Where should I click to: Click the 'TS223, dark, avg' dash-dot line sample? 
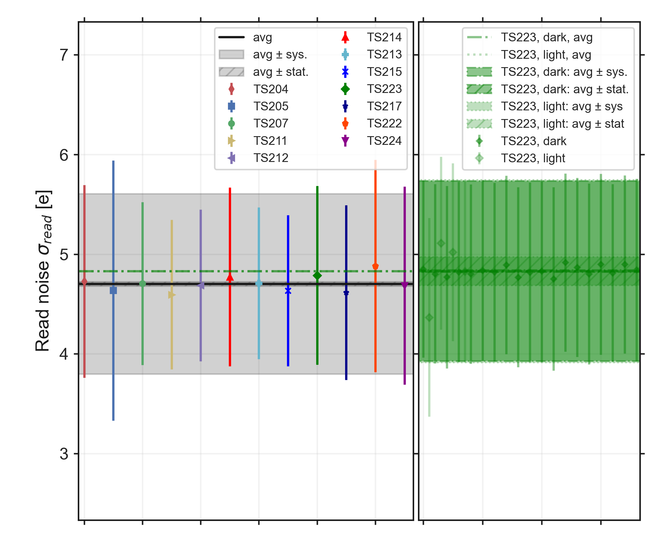(479, 37)
